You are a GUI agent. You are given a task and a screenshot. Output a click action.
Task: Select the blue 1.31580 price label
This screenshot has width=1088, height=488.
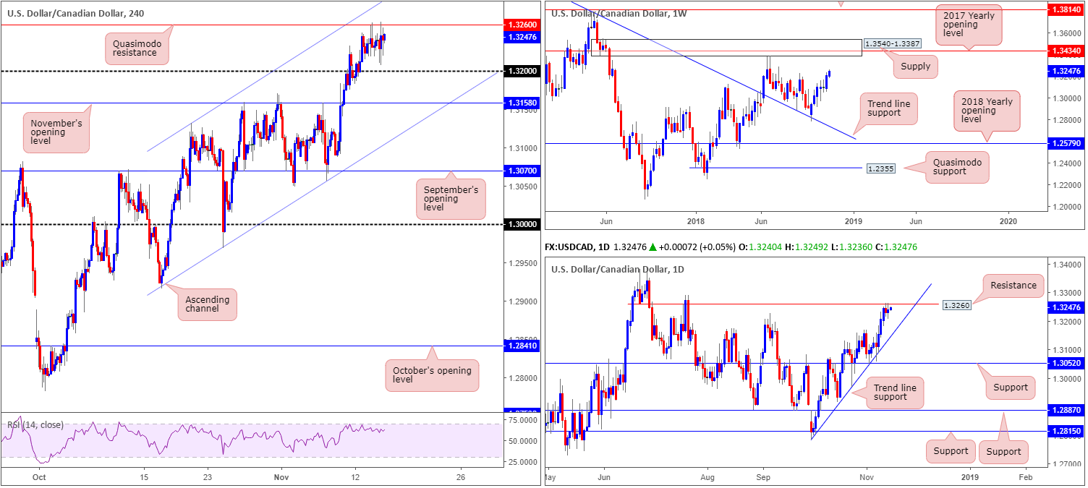click(x=523, y=103)
